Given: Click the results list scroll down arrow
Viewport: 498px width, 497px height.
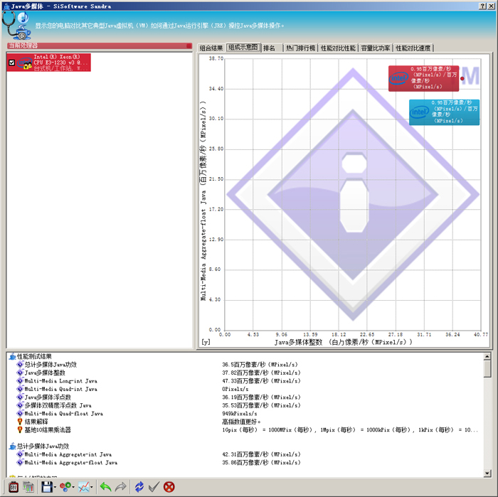Looking at the screenshot, I should pos(487,474).
